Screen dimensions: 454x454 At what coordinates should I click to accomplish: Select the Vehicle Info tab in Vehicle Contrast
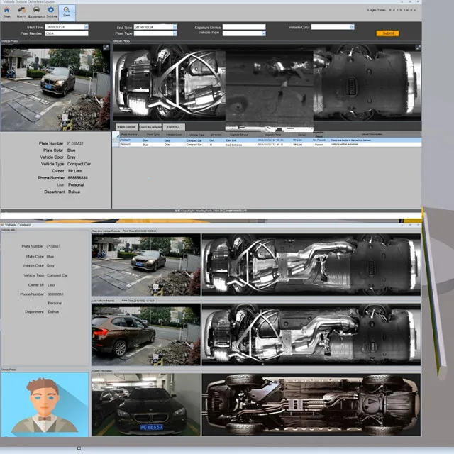8,230
